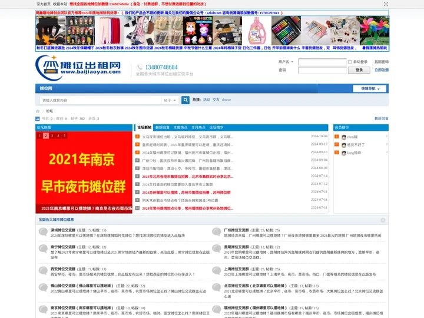Screen dimensions: 424x318
Task: Click the speech bubble icon for 南宁摊位交流群
Action: (x=43, y=249)
